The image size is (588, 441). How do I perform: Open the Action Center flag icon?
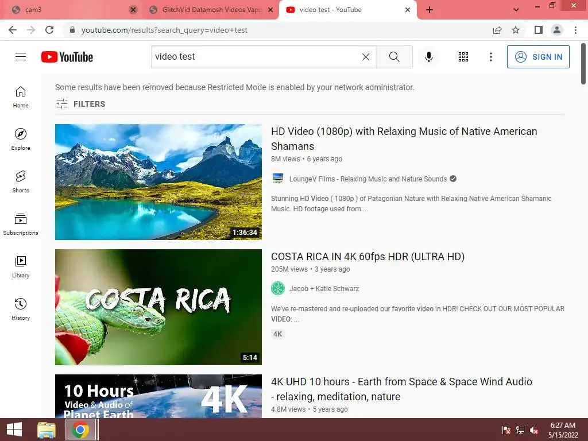(506, 430)
